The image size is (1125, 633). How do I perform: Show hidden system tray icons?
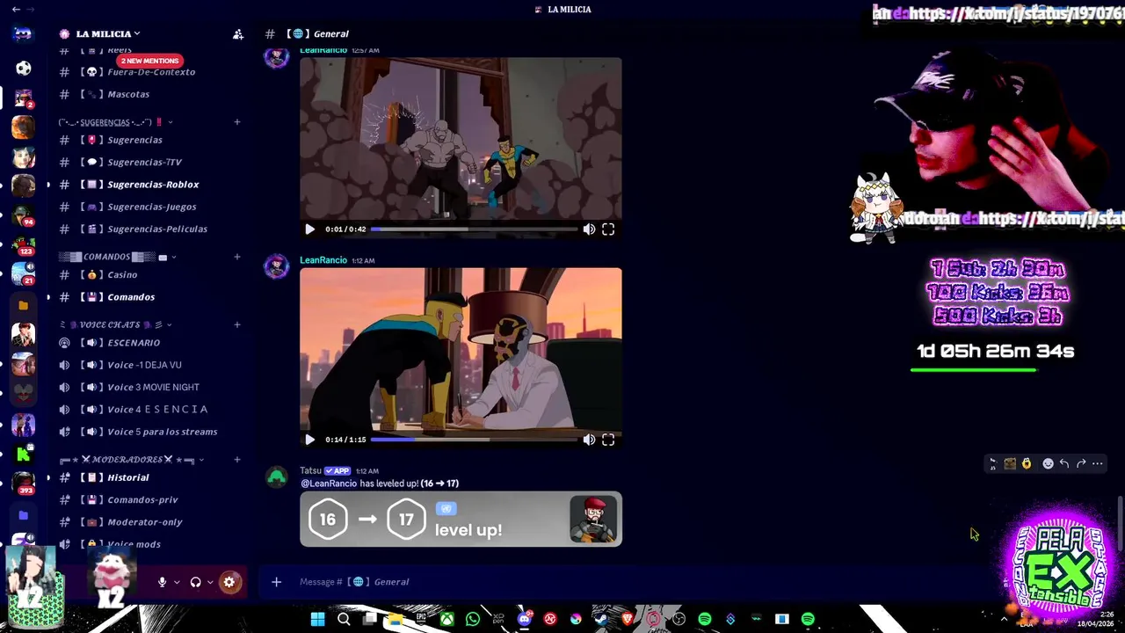(x=1004, y=619)
